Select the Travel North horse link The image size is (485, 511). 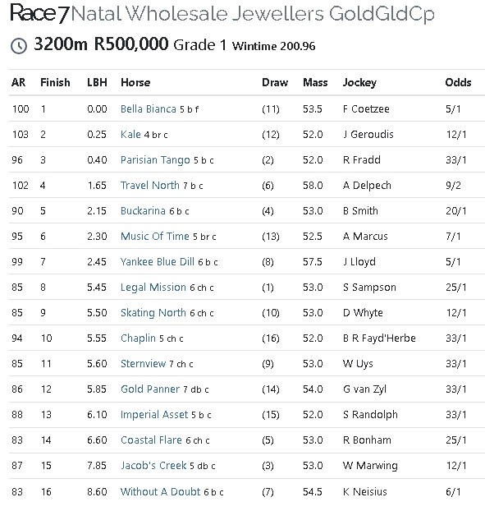point(149,186)
